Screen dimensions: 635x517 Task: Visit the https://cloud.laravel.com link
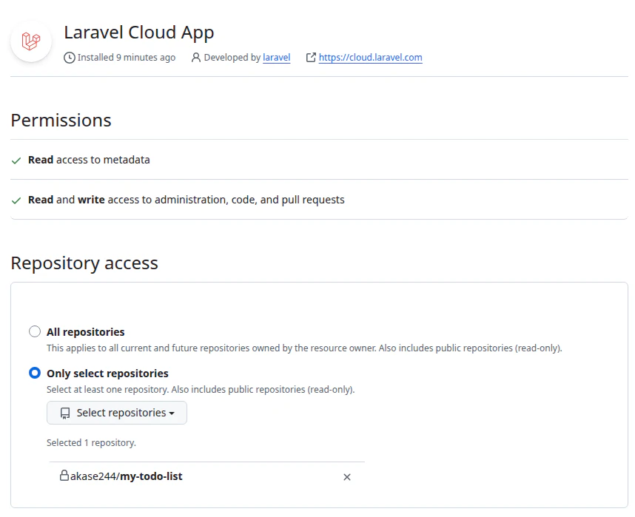371,58
